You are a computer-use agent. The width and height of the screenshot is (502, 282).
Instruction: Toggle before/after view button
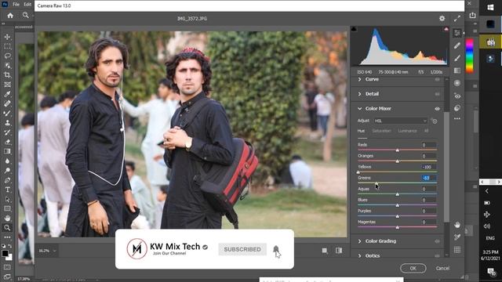click(339, 251)
